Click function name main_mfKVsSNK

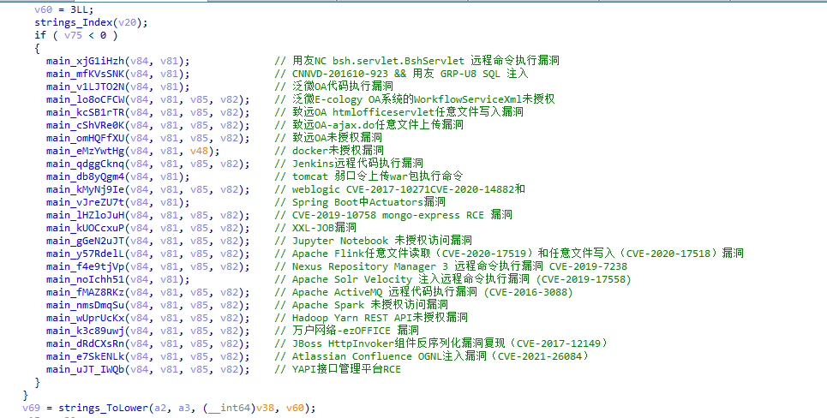(86, 74)
